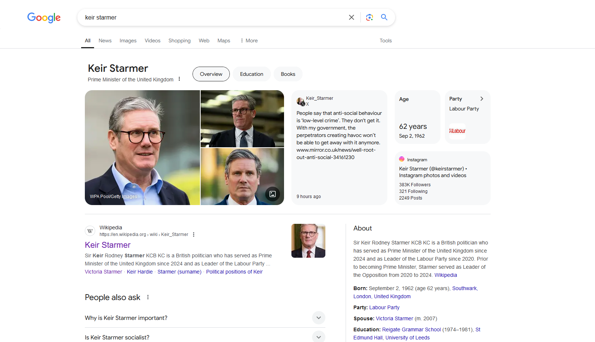Switch to the News tab
The image size is (595, 342).
pos(105,40)
